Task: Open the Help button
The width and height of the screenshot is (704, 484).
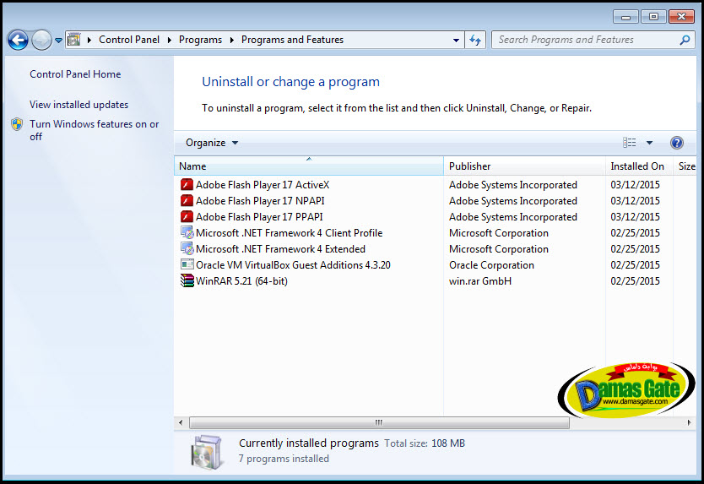Action: [677, 143]
